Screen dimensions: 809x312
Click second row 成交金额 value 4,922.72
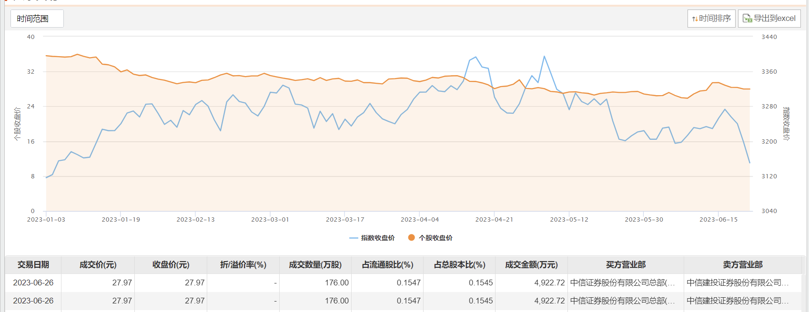(549, 301)
